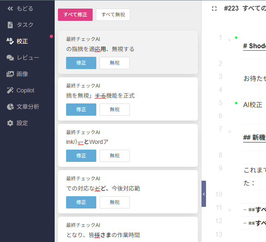The width and height of the screenshot is (266, 242).
Task: Apply 修正 for ink/)とWord suggestion
Action: (x=81, y=156)
